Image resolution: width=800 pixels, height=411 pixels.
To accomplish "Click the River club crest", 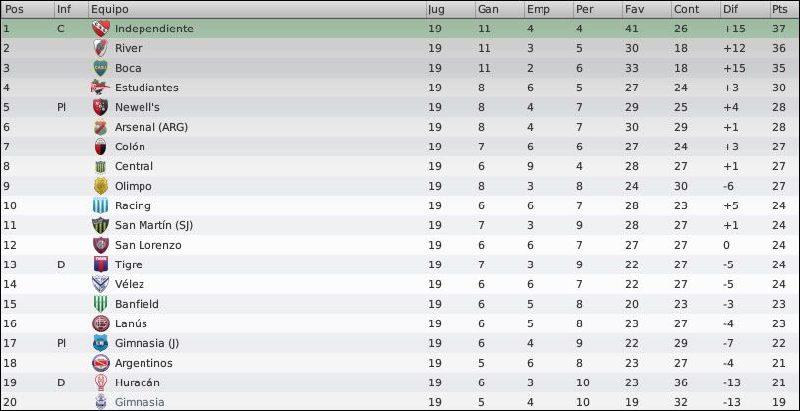I will coord(101,48).
